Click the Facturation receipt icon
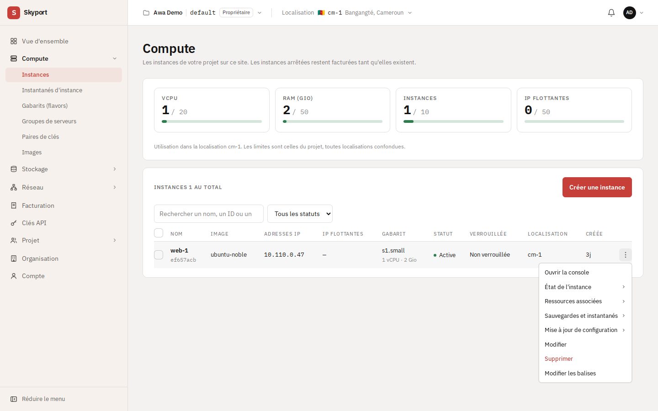 [x=14, y=205]
